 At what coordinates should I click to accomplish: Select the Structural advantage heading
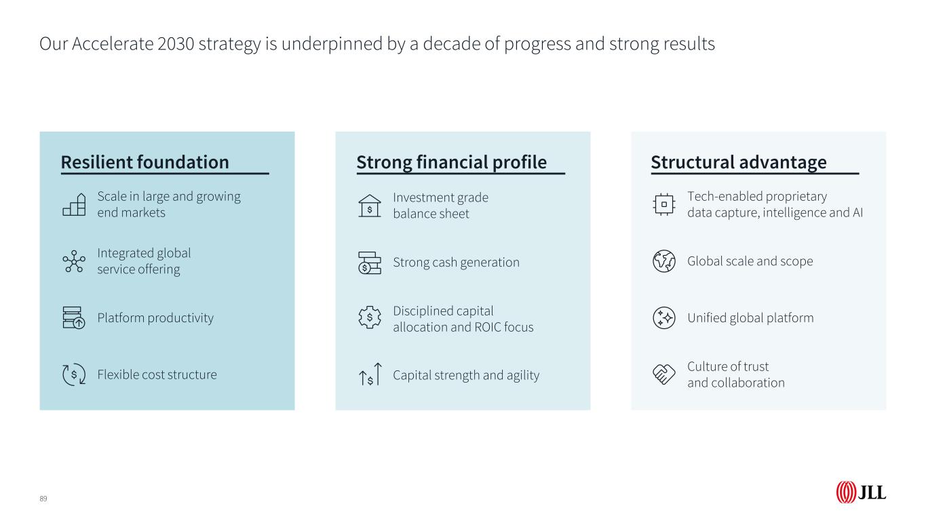(x=739, y=163)
